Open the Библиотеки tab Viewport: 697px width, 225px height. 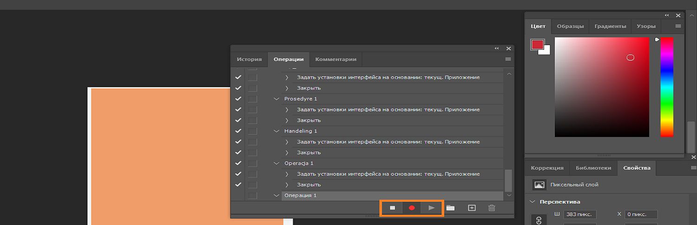(x=593, y=168)
